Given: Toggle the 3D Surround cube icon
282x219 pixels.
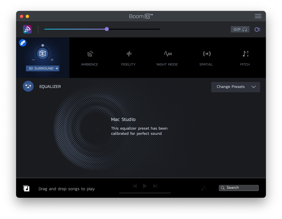Looking at the screenshot, I should 43,53.
